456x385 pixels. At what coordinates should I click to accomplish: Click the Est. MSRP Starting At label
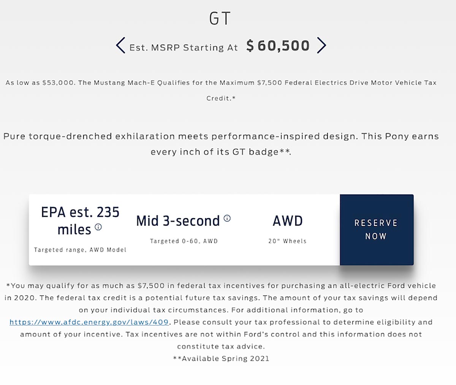click(184, 48)
